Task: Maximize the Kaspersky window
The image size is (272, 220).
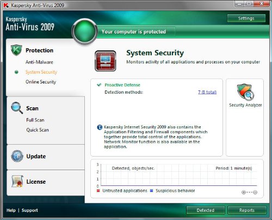Action: (249, 4)
